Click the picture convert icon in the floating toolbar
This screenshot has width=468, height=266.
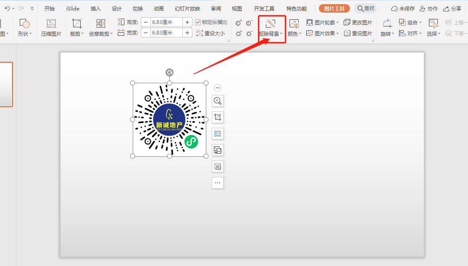218,150
